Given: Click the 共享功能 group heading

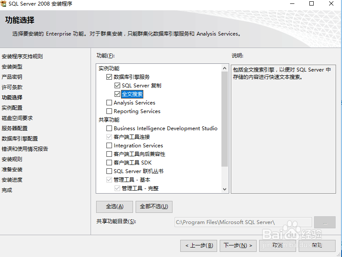Looking at the screenshot, I should tap(109, 120).
